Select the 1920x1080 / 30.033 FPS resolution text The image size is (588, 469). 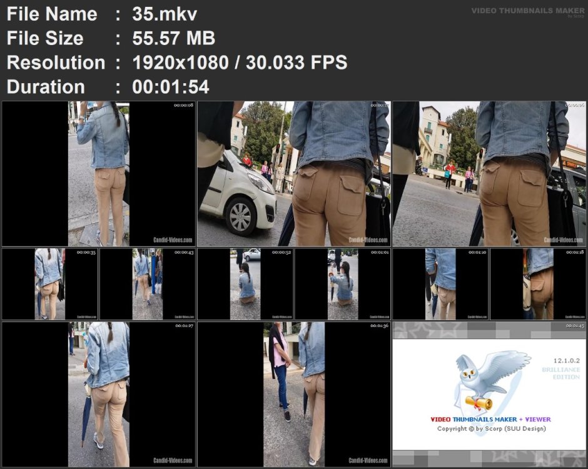[x=240, y=63]
